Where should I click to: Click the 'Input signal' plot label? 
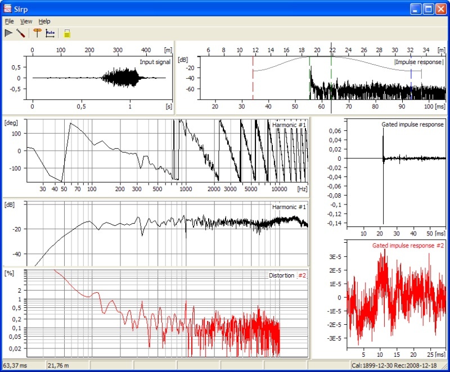click(x=155, y=62)
